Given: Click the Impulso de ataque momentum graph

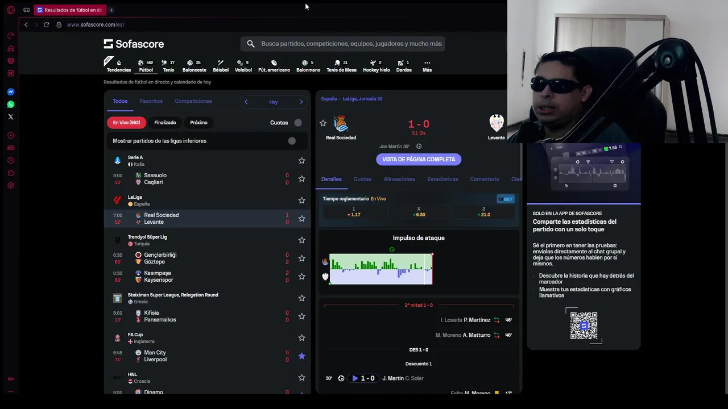Looking at the screenshot, I should tap(381, 269).
